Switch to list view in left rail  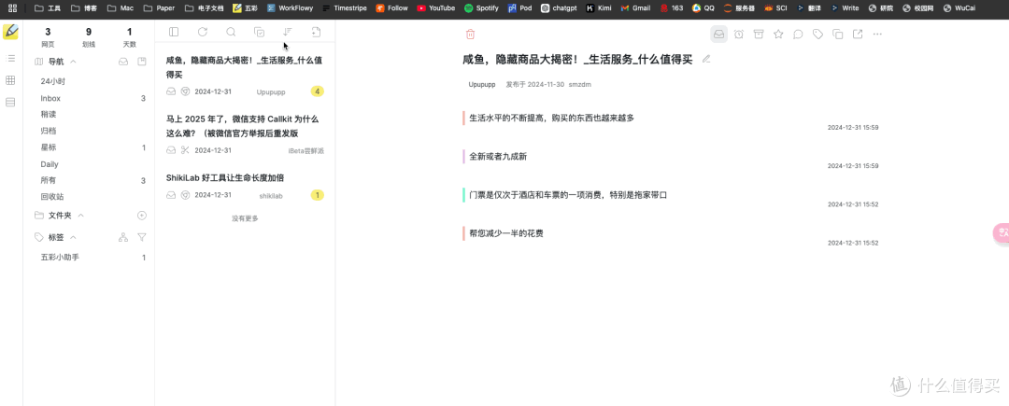coord(10,59)
